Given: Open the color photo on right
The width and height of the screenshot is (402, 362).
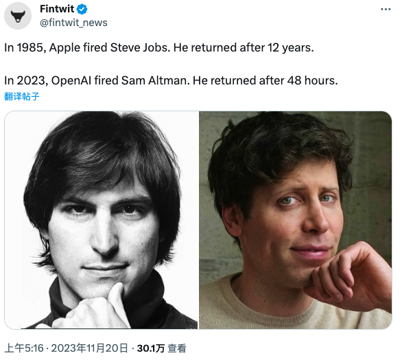Looking at the screenshot, I should tap(296, 220).
